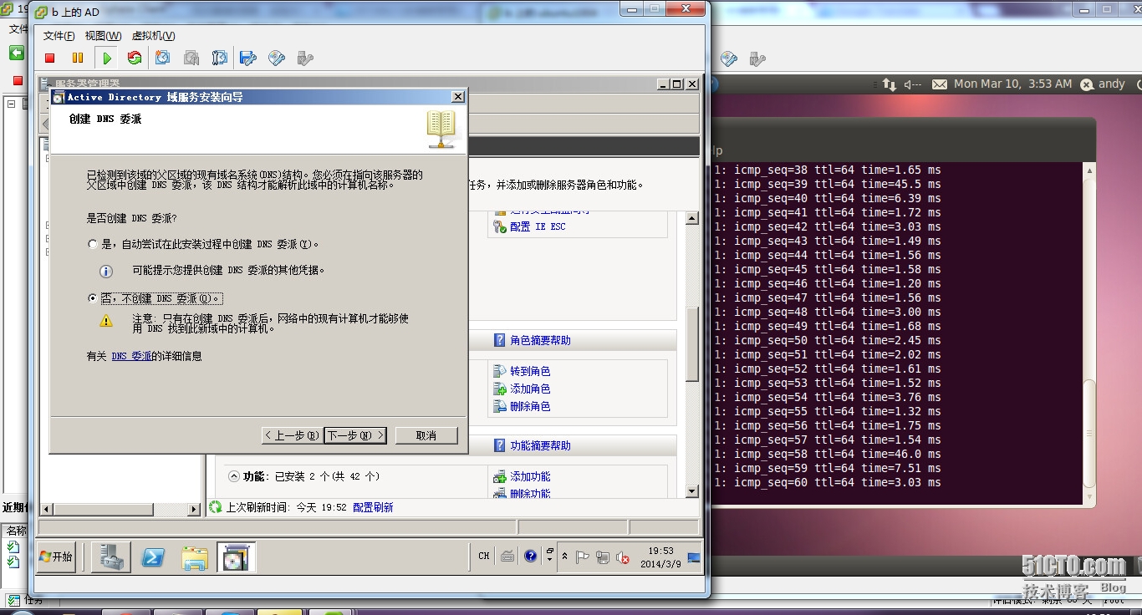Click the 配置 IE ESC link
This screenshot has width=1142, height=615.
[x=538, y=226]
